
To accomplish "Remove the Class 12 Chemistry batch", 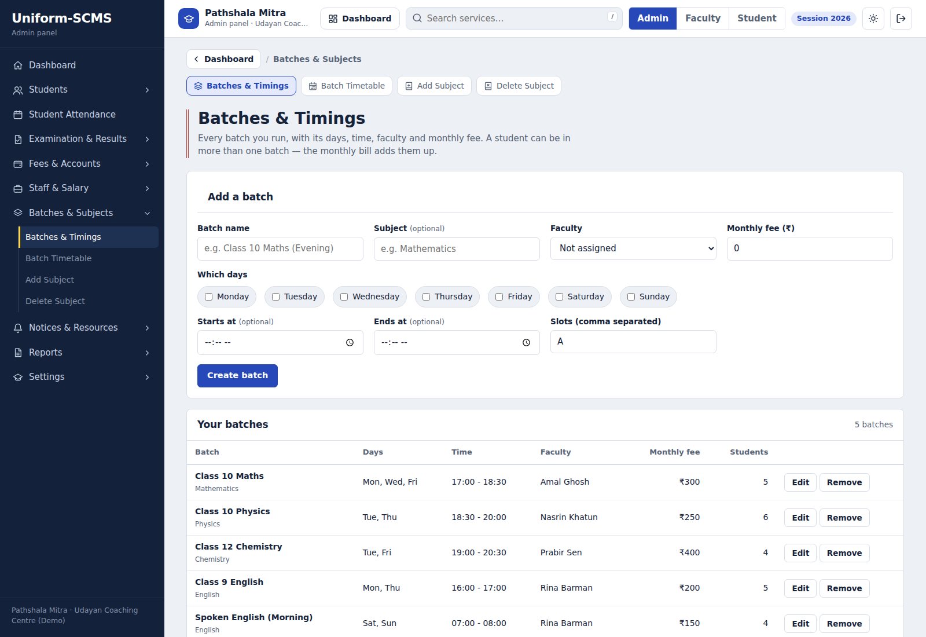I will (844, 553).
